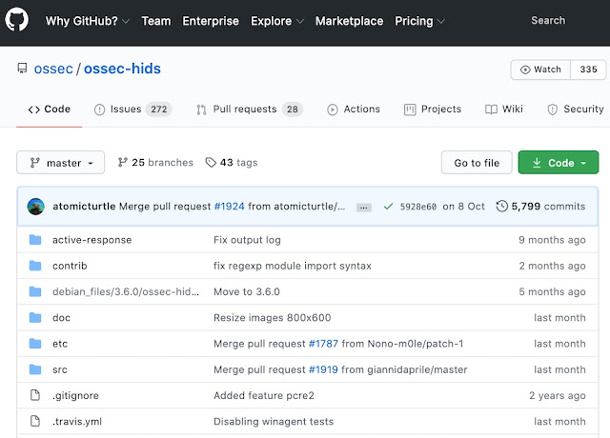Click the ellipsis to expand commit message

(363, 207)
